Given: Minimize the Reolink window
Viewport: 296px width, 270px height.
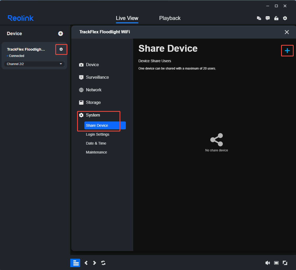Looking at the screenshot, I should (267, 6).
